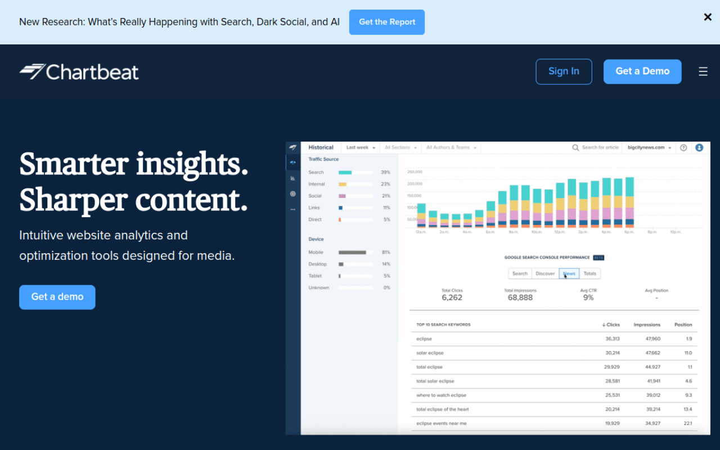Open the All Authors & Teams dropdown
This screenshot has width=720, height=450.
pyautogui.click(x=451, y=147)
